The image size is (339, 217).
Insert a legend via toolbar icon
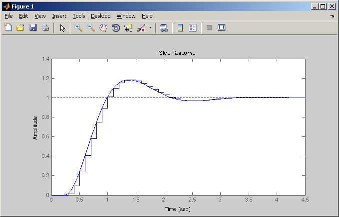[192, 27]
